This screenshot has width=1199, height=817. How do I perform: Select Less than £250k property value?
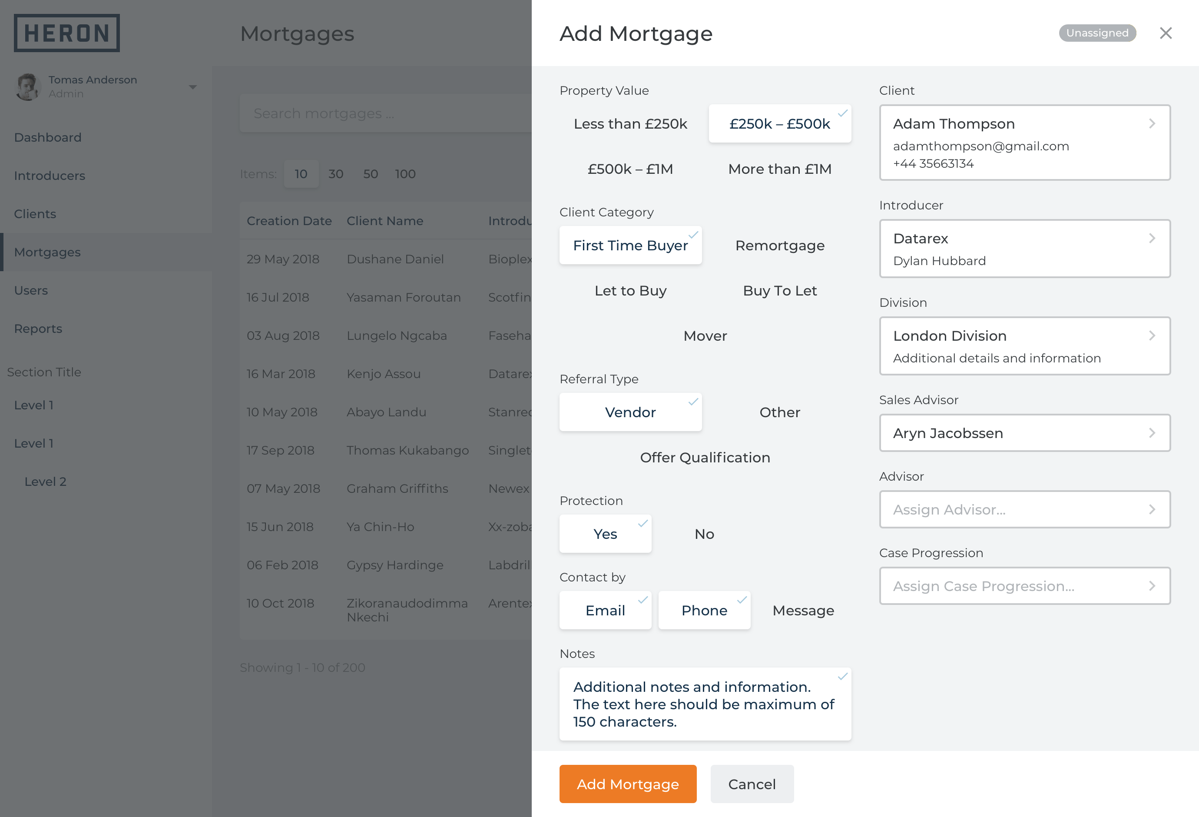[630, 124]
